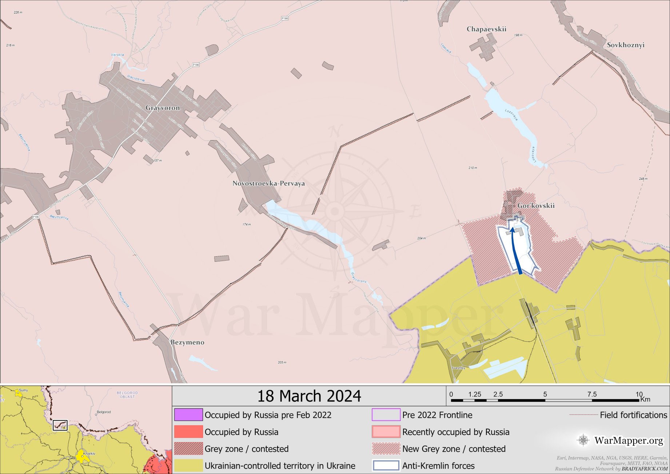Click the red Occupied by Russia swatch
Viewport: 670px width, 474px height.
tap(188, 432)
